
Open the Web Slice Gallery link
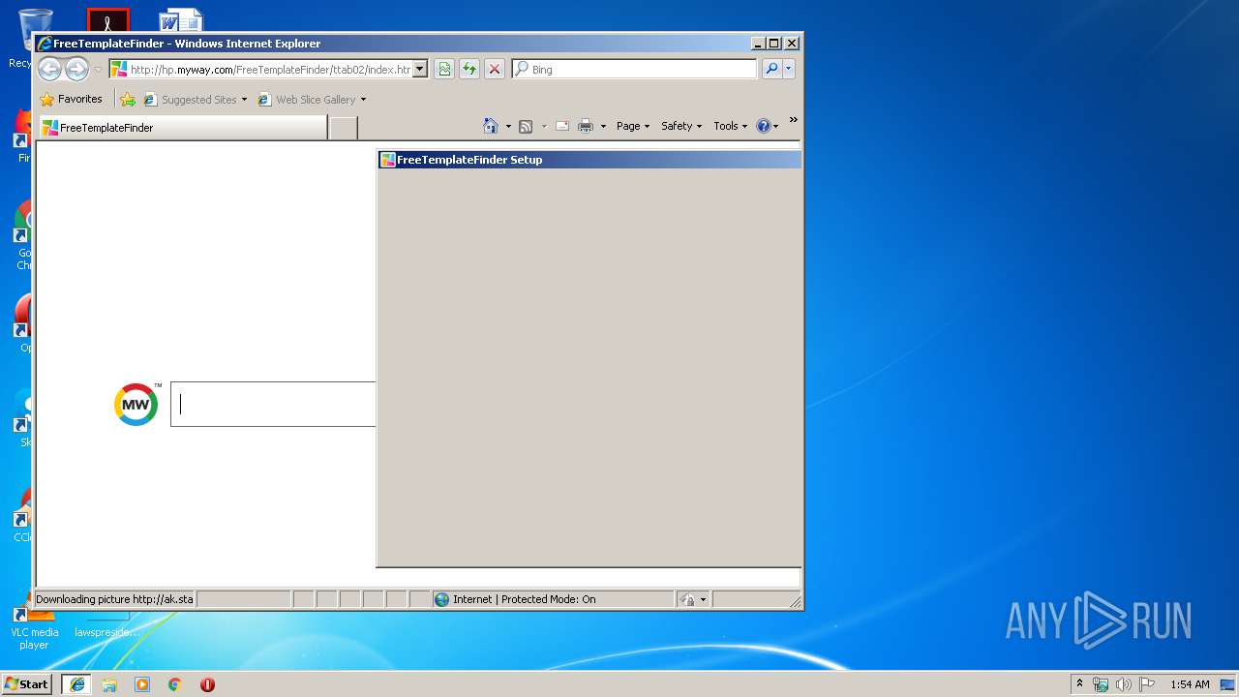[312, 99]
